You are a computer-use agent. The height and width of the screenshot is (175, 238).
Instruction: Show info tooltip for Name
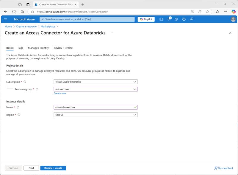18,107
